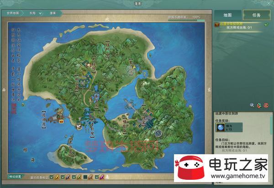Adjust the map opacity slider
The image size is (274, 188).
(x=186, y=21)
